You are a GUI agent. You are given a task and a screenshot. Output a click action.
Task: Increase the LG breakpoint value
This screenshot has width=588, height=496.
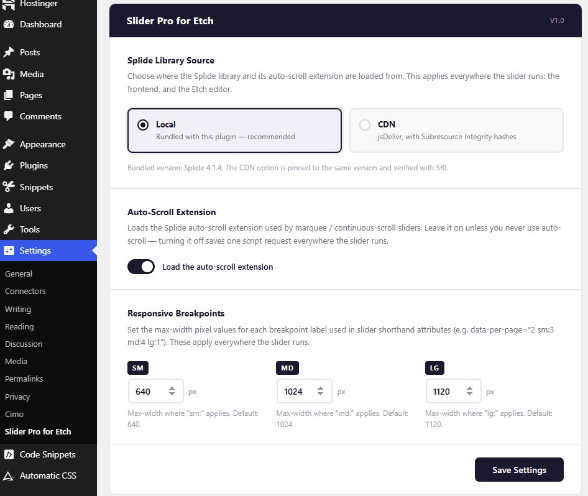(x=469, y=388)
